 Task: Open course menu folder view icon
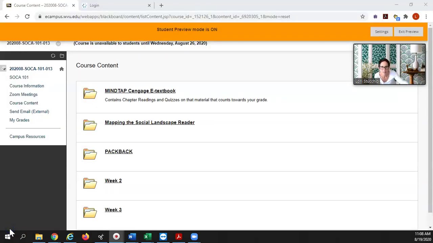[x=62, y=56]
